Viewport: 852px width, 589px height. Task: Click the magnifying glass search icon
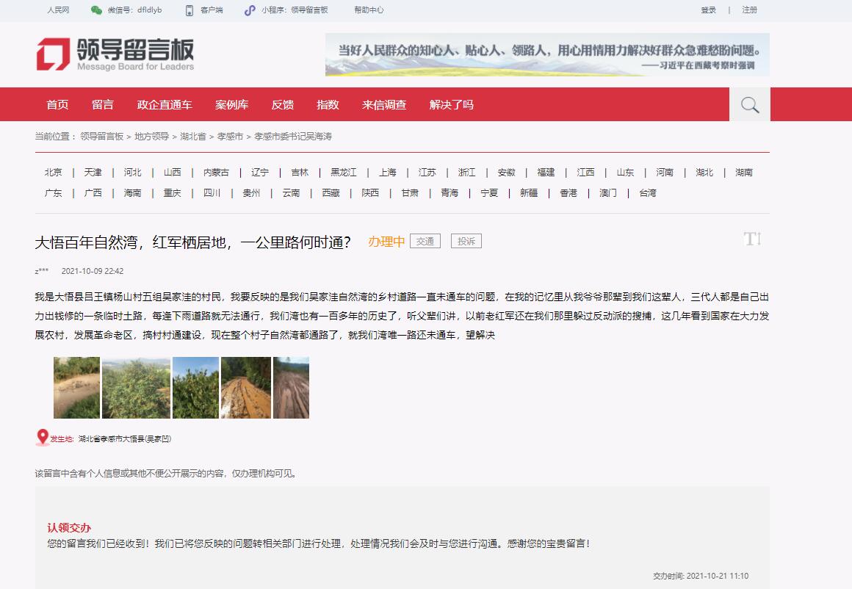pyautogui.click(x=749, y=105)
